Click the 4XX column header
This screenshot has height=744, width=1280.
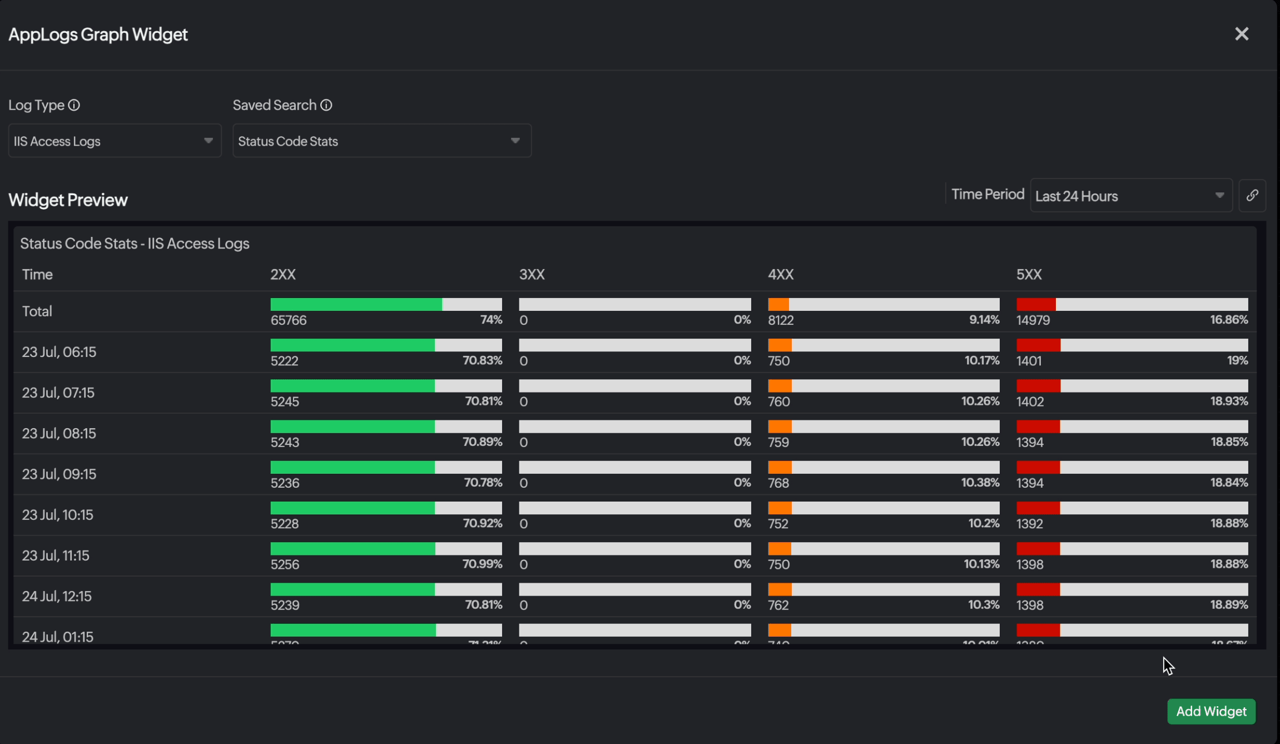point(781,275)
